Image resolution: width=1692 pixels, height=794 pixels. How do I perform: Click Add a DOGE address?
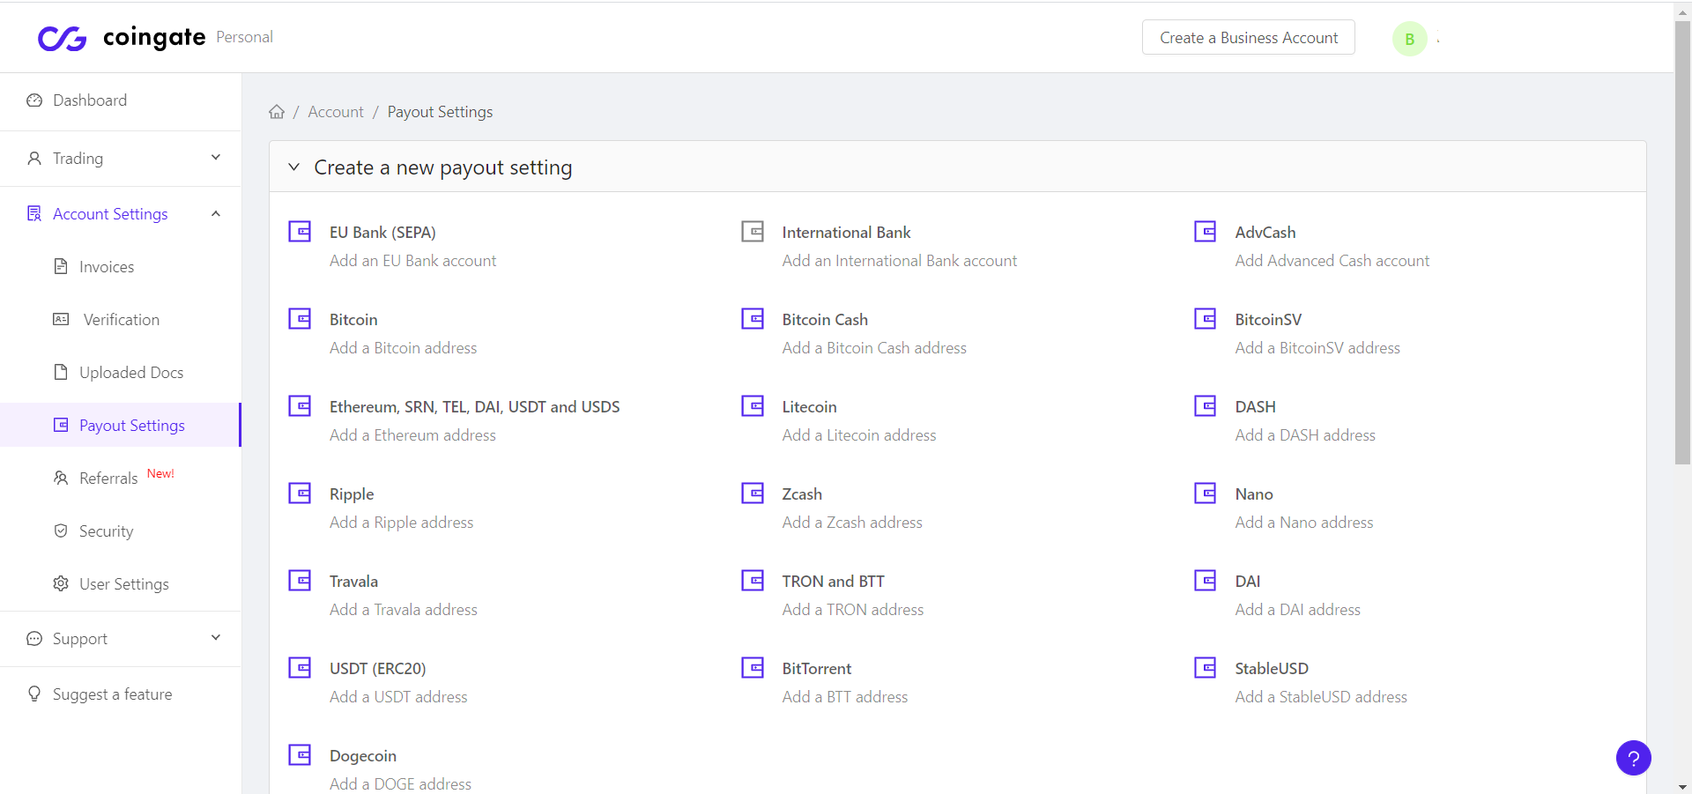click(400, 783)
